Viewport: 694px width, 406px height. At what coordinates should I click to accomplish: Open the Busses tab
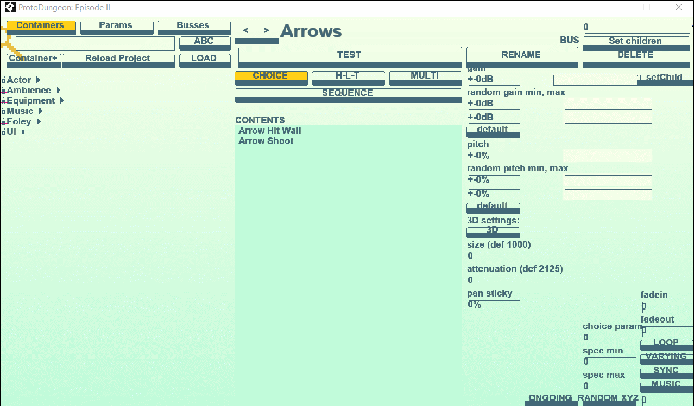(x=194, y=28)
